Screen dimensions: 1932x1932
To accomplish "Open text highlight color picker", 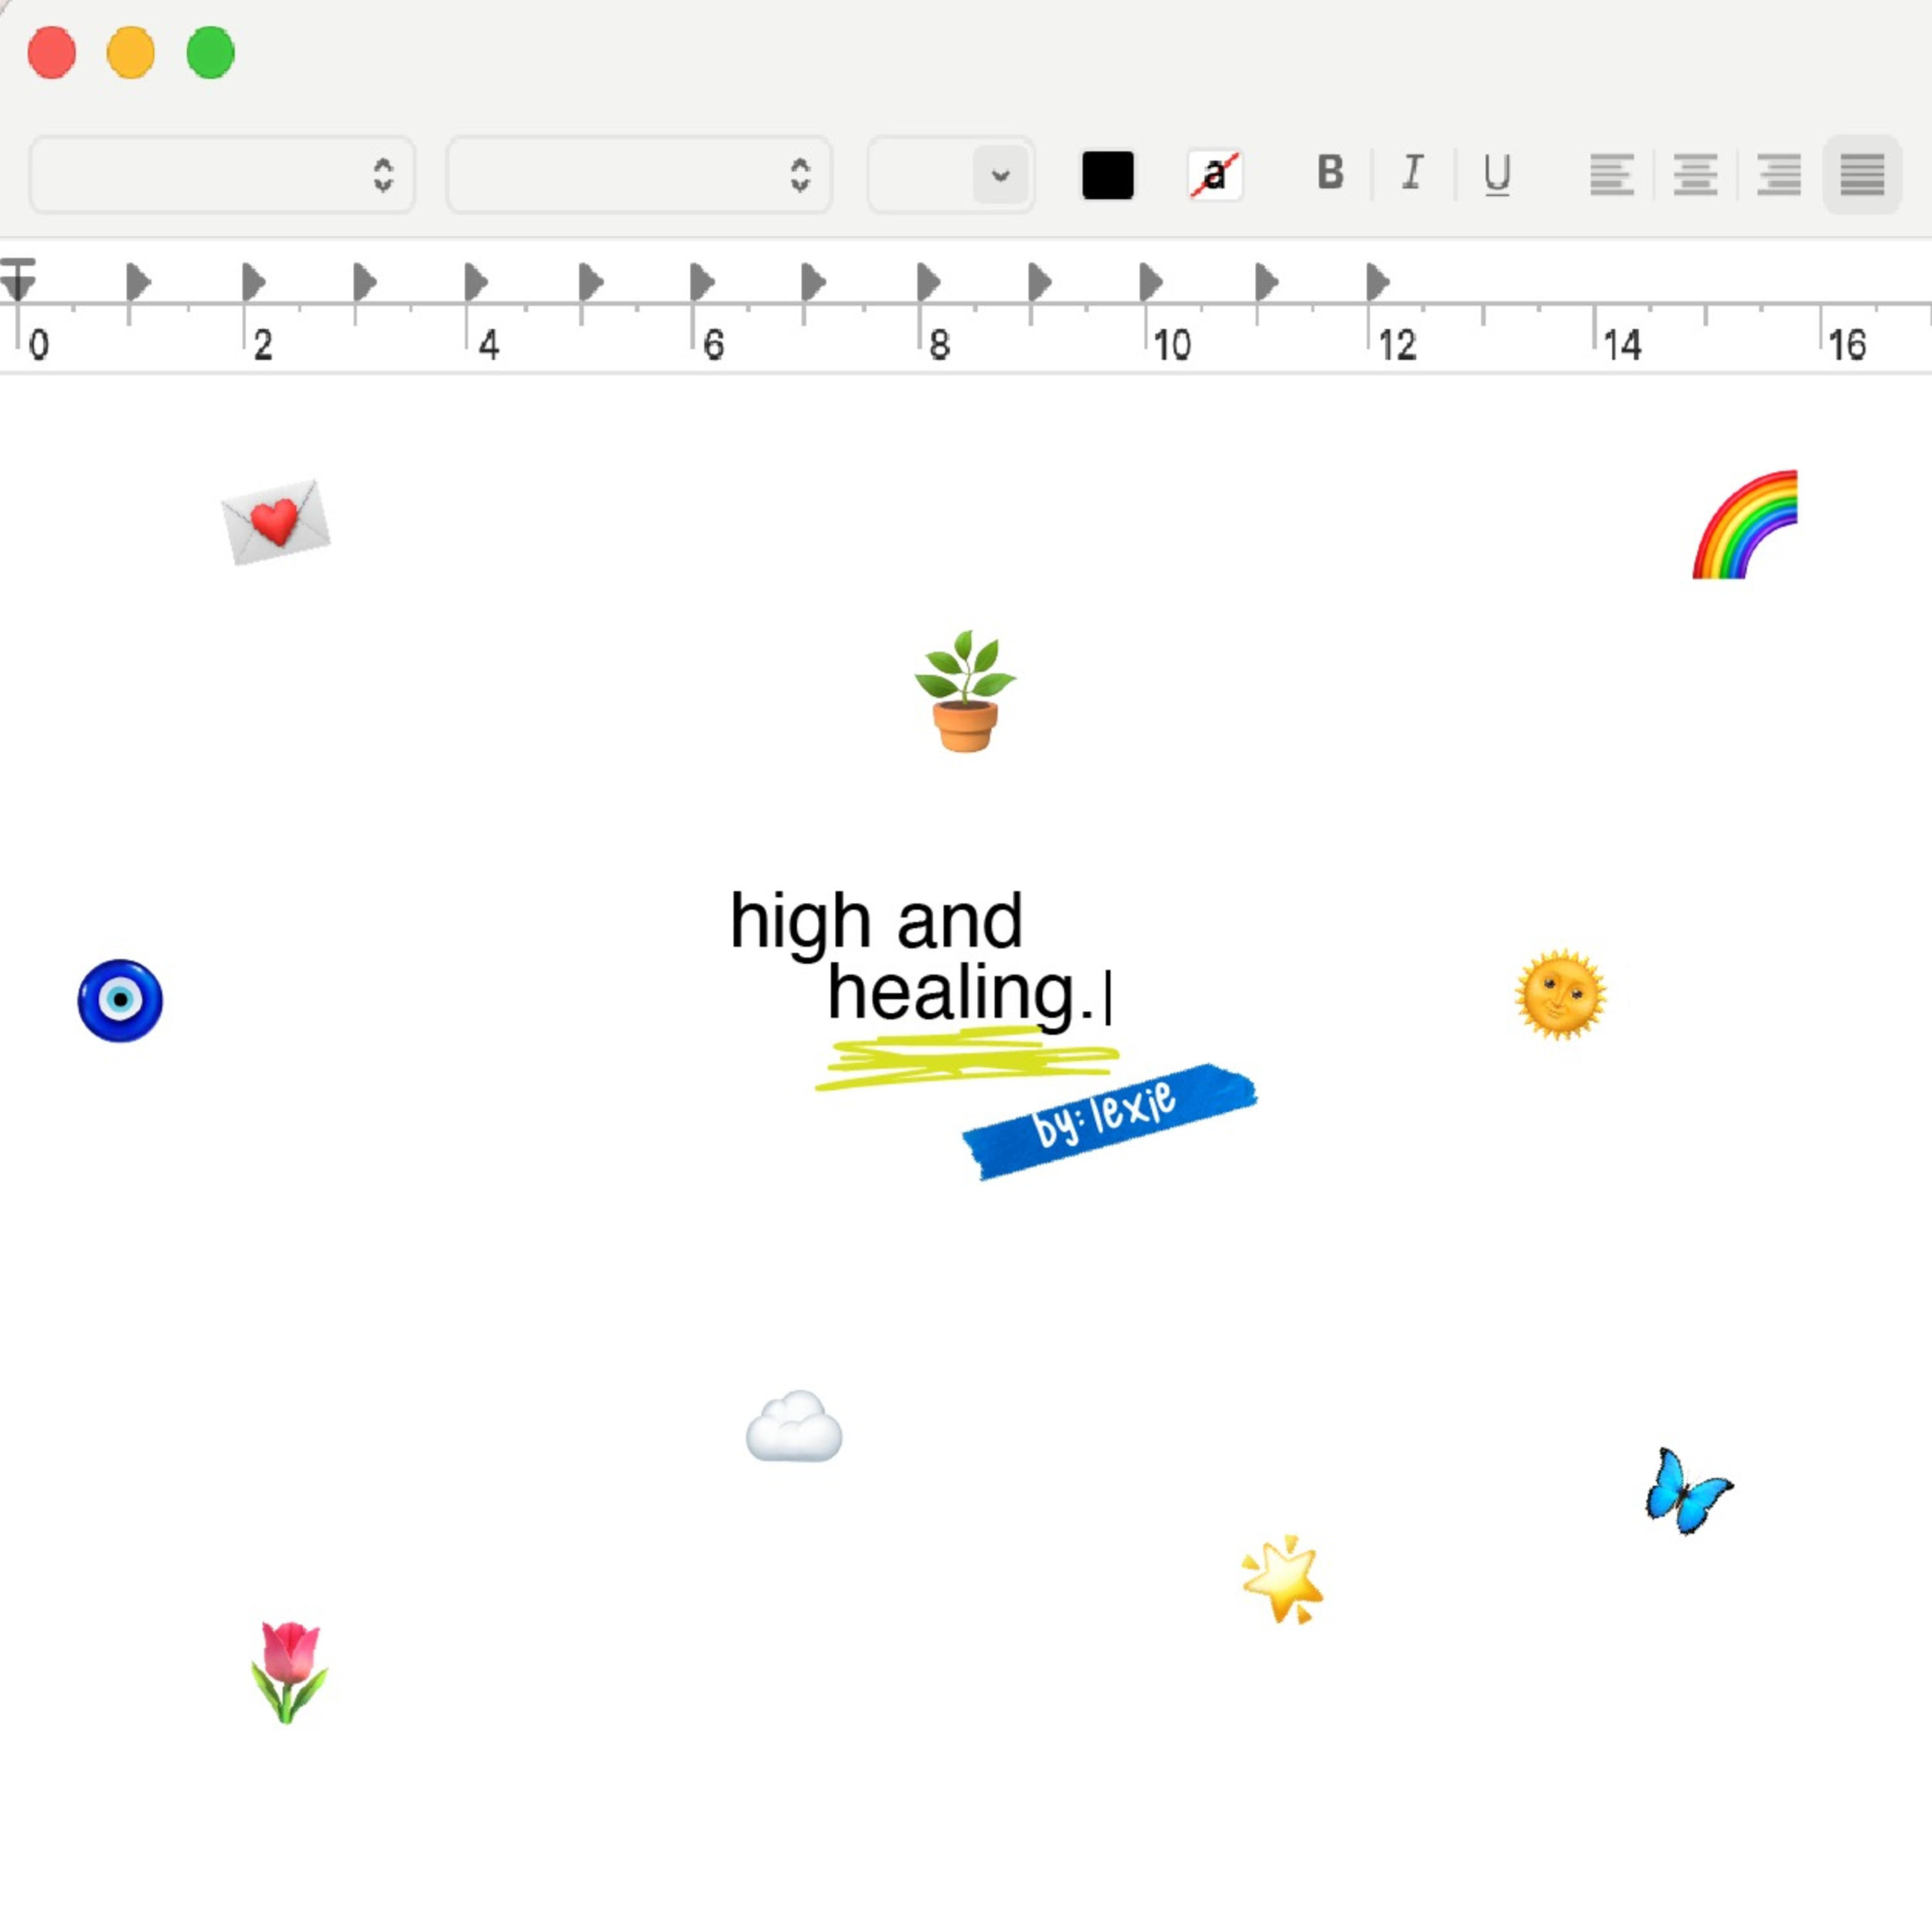I will click(1214, 175).
